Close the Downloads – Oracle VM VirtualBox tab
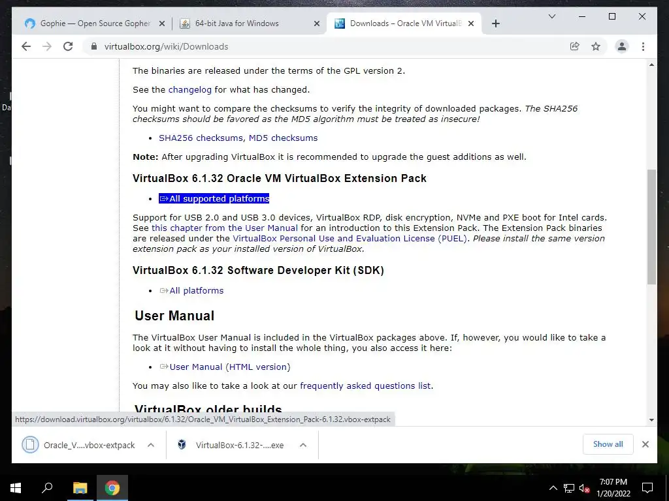Viewport: 669px width, 501px height. (x=471, y=23)
